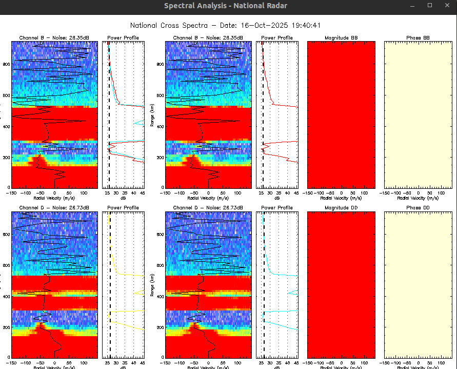Select the solid red Magnitude BB panel
457x369 pixels.
tap(341, 114)
